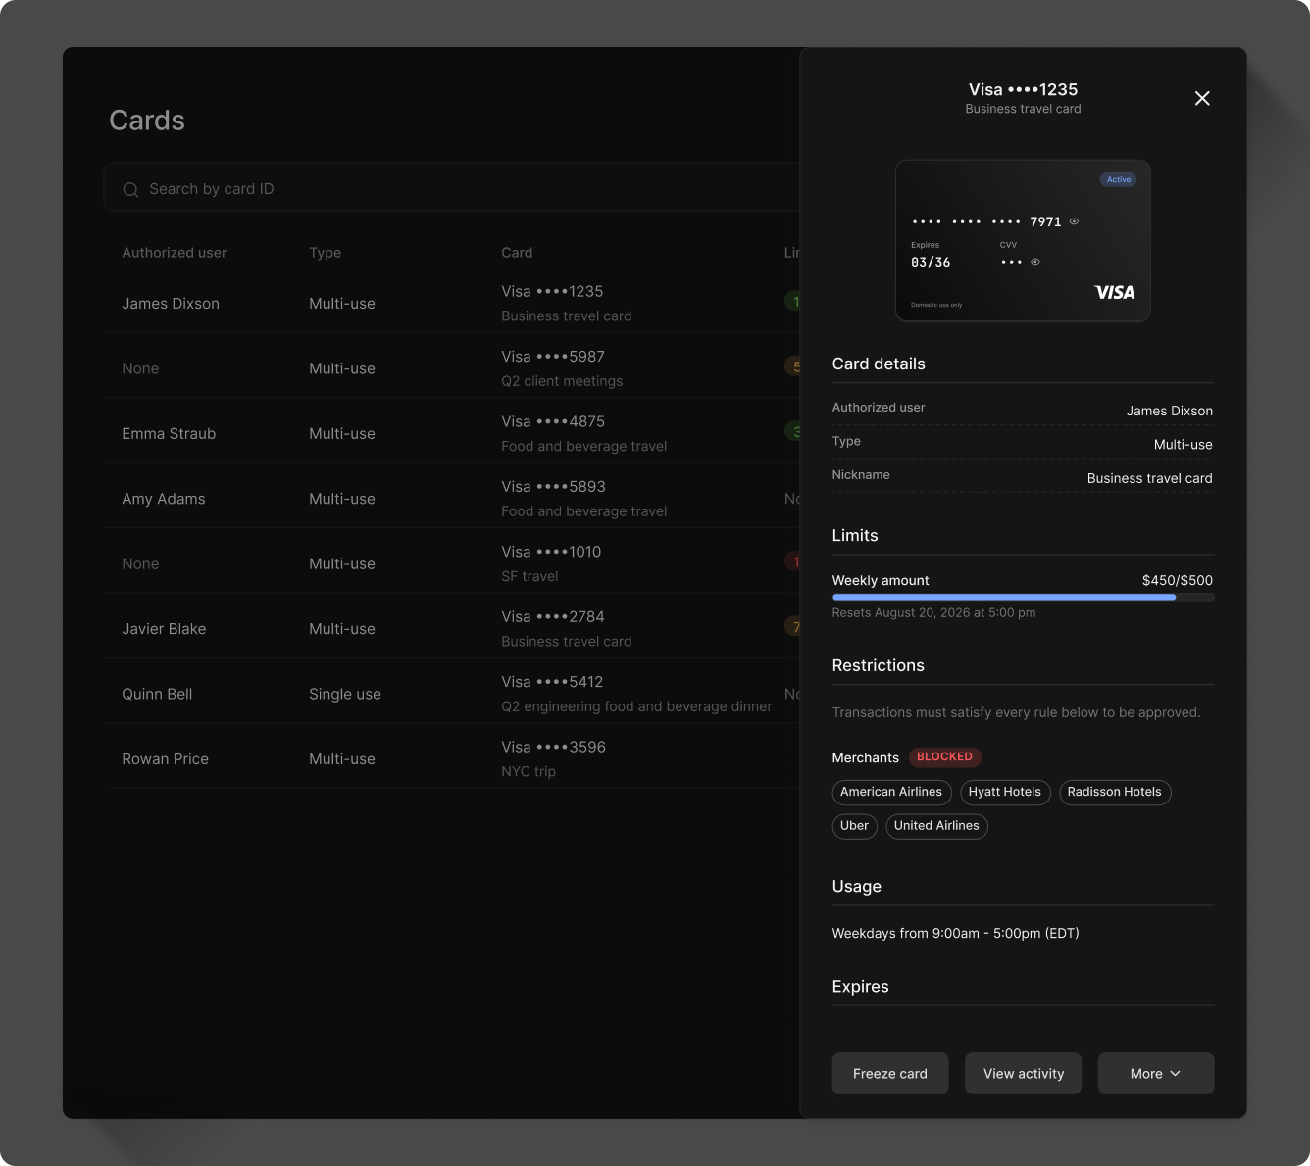Click the Weekdays usage schedule text
The width and height of the screenshot is (1310, 1166).
[x=956, y=933]
